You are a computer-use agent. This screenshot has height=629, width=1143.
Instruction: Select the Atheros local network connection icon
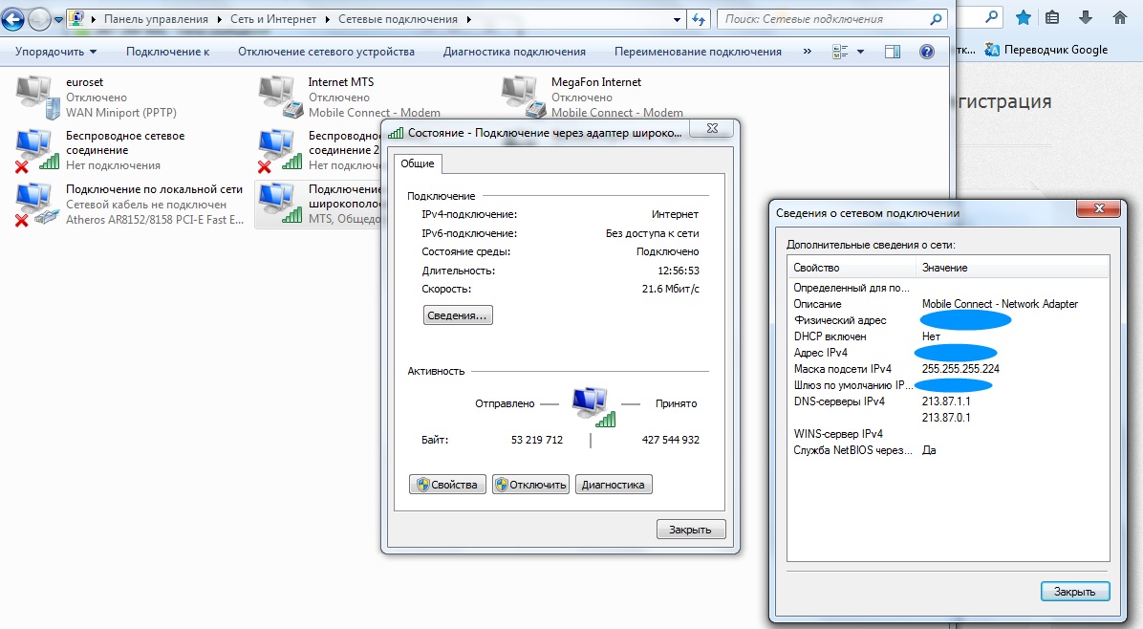click(x=35, y=204)
